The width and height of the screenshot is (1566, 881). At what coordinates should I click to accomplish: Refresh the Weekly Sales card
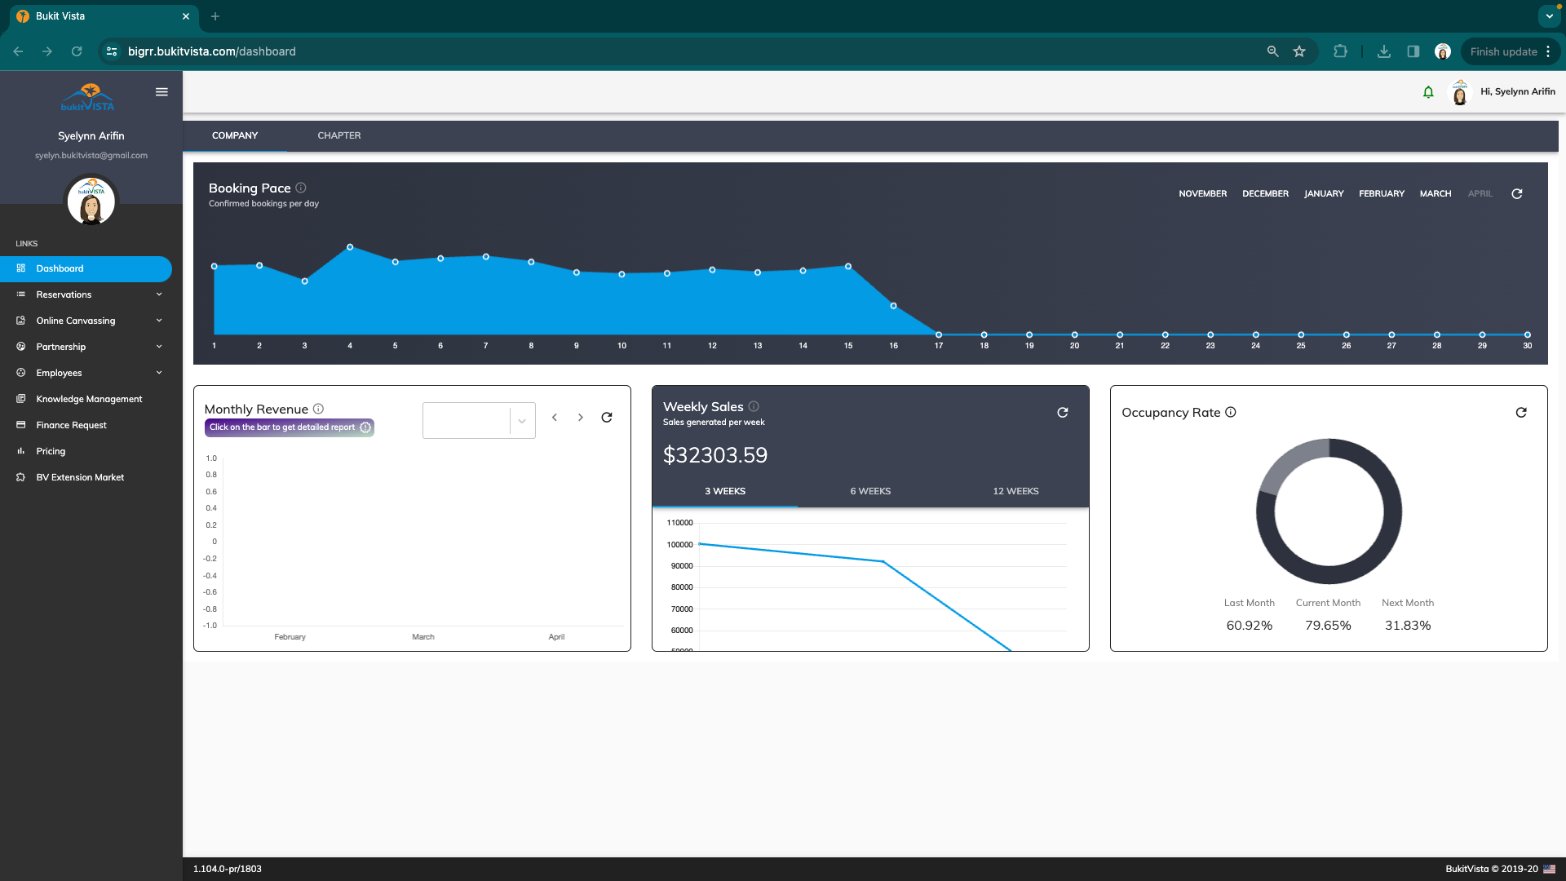[1062, 413]
